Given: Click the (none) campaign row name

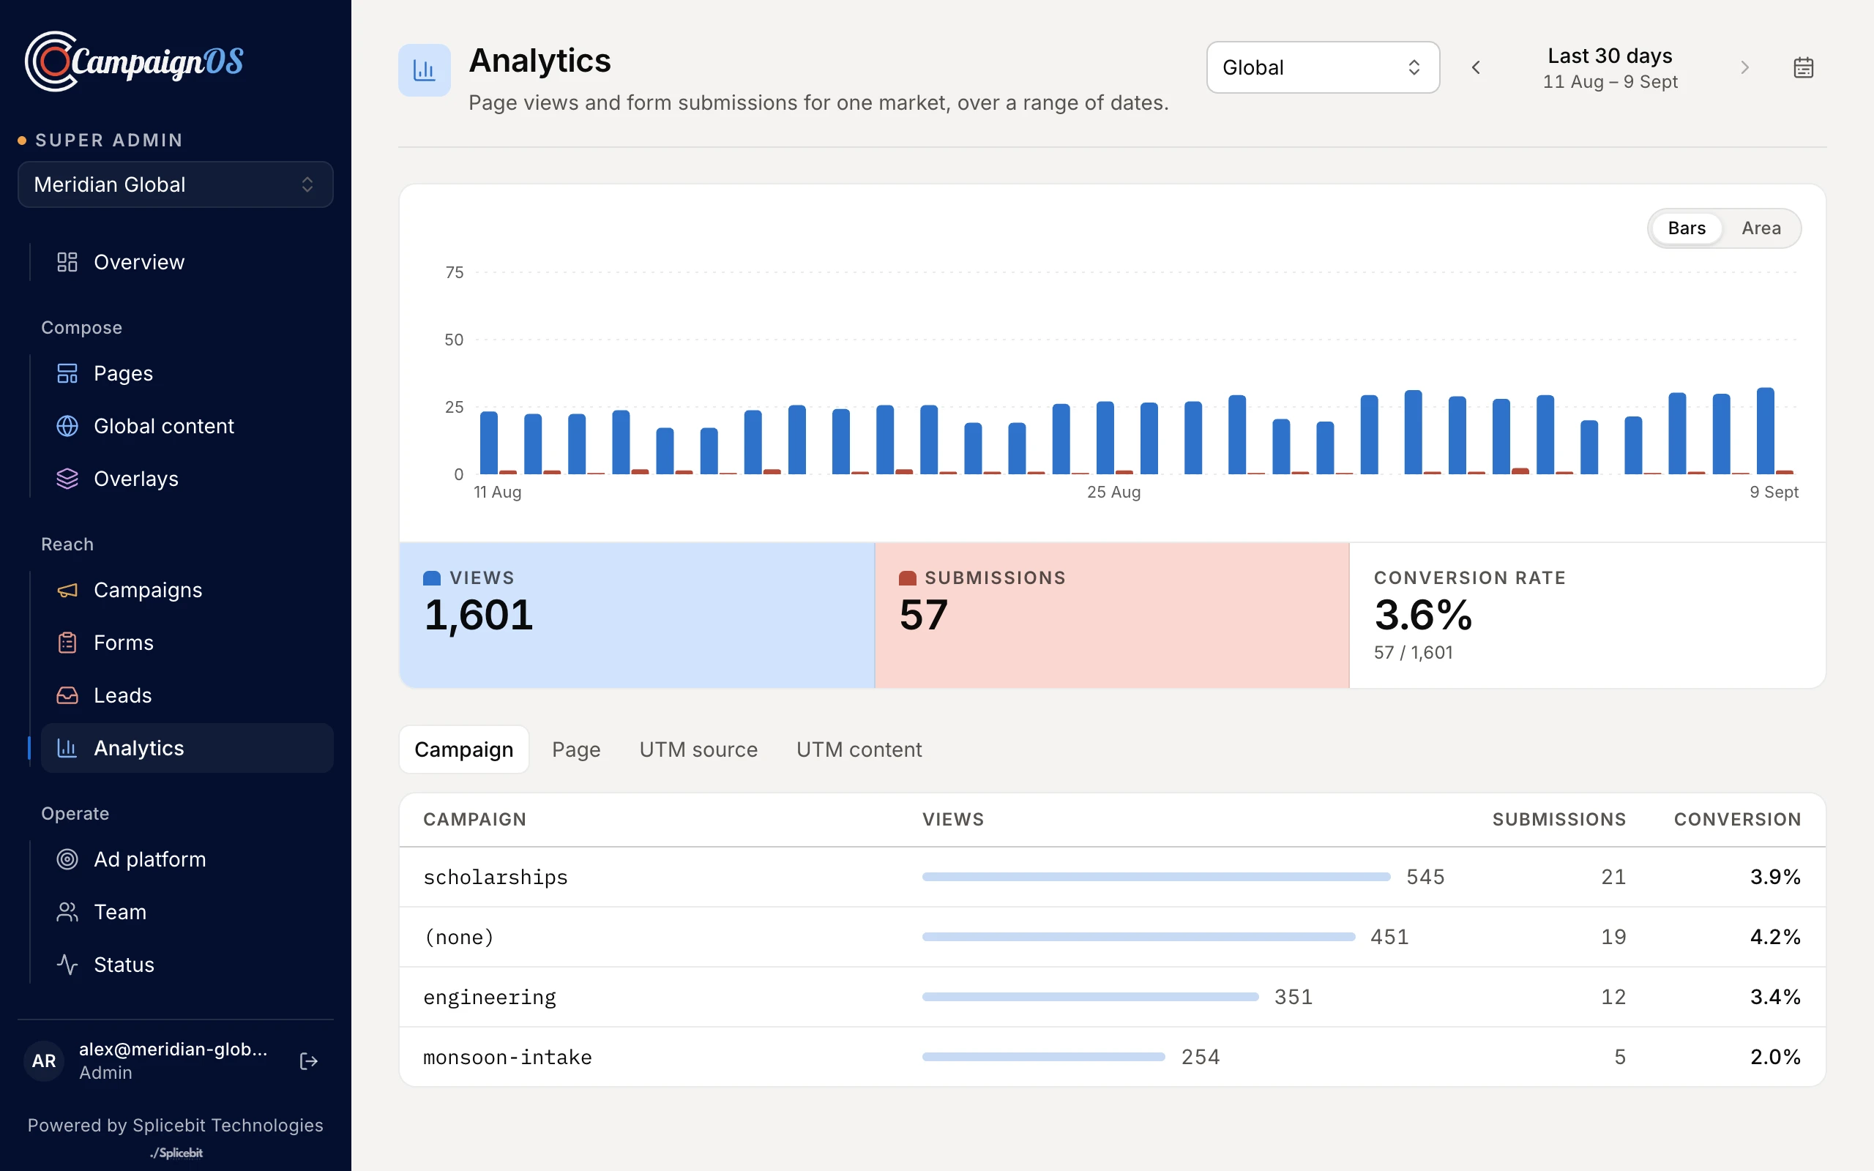Looking at the screenshot, I should pyautogui.click(x=458, y=937).
